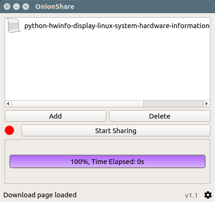Close the OnionShare window
Viewport: 215px width, 202px height.
pyautogui.click(x=7, y=7)
